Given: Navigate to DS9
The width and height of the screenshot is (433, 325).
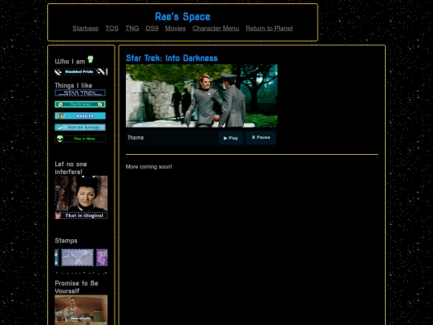Looking at the screenshot, I should (x=152, y=28).
